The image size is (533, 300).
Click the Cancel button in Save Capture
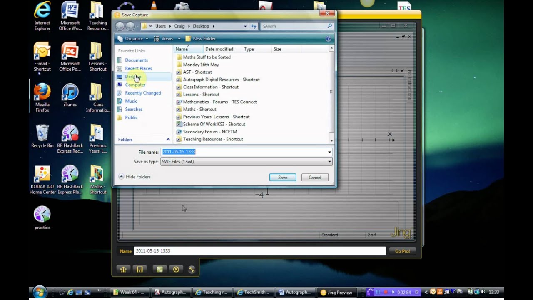[x=315, y=177]
